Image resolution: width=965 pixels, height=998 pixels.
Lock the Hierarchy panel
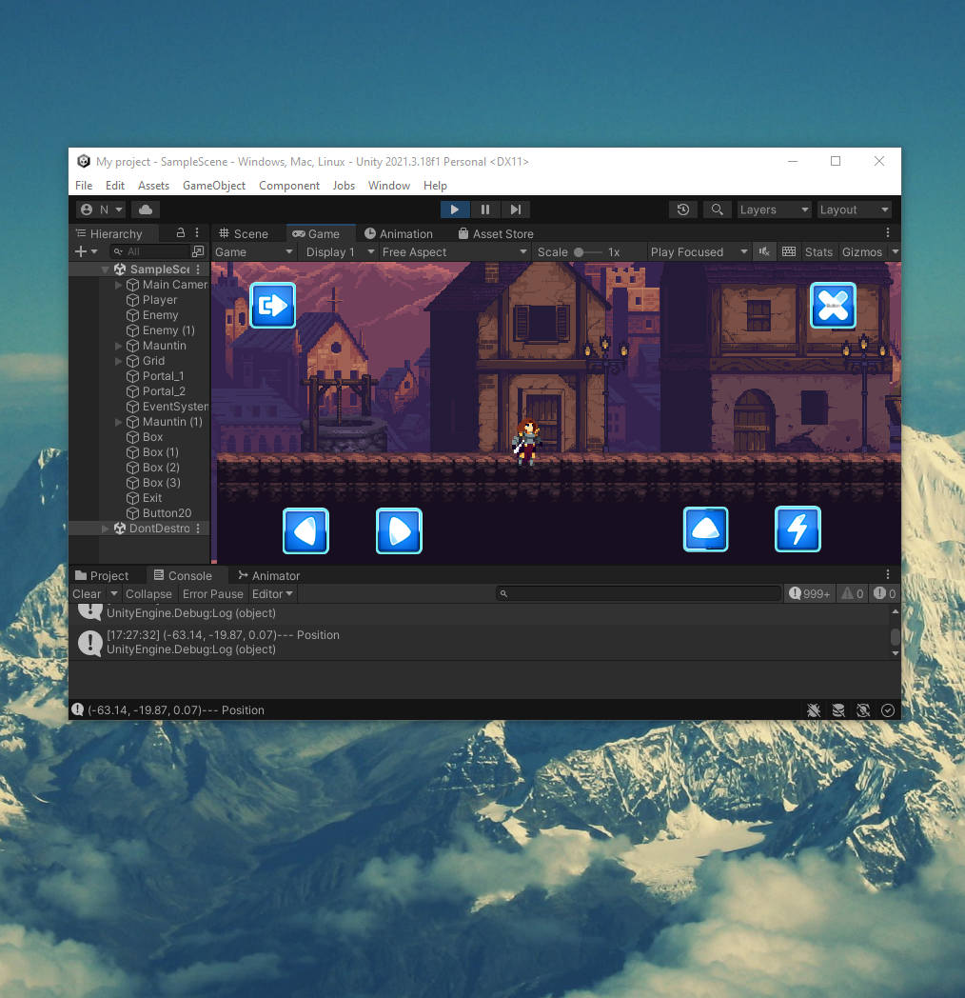(x=181, y=233)
